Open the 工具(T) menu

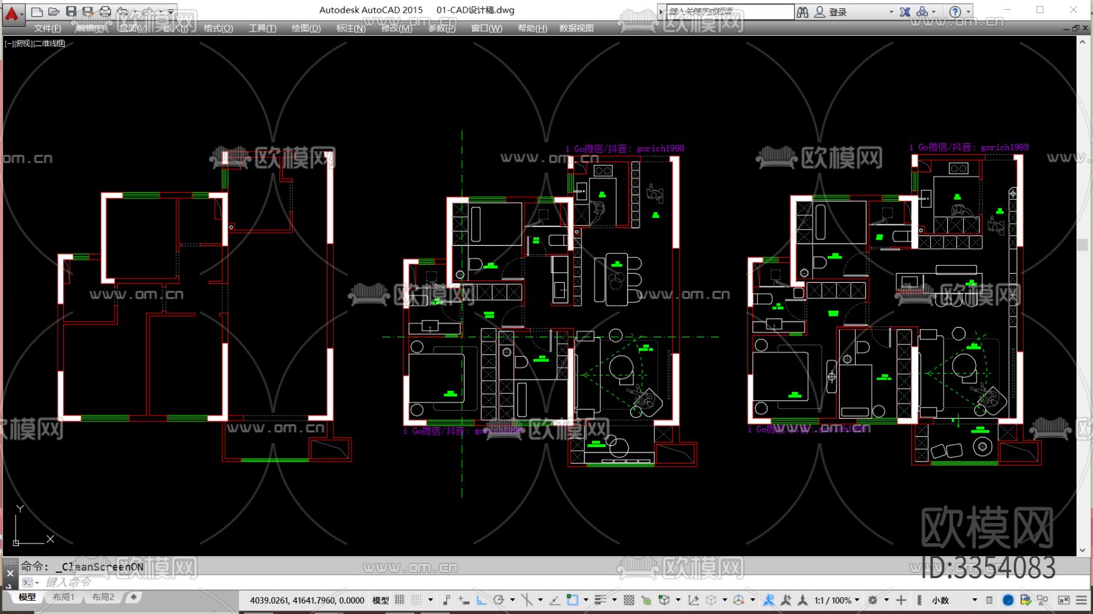tap(262, 28)
